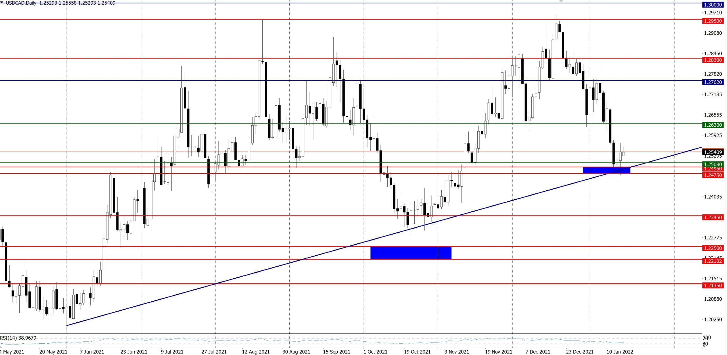Screen dimensions: 727x355
Task: Select the larger blue rectangle near 1.22500
Action: [x=411, y=252]
